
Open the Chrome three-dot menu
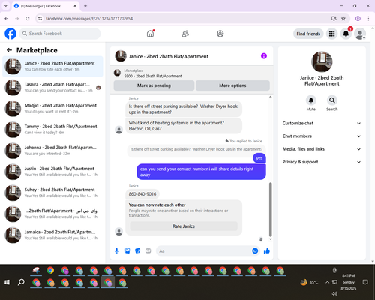point(368,18)
